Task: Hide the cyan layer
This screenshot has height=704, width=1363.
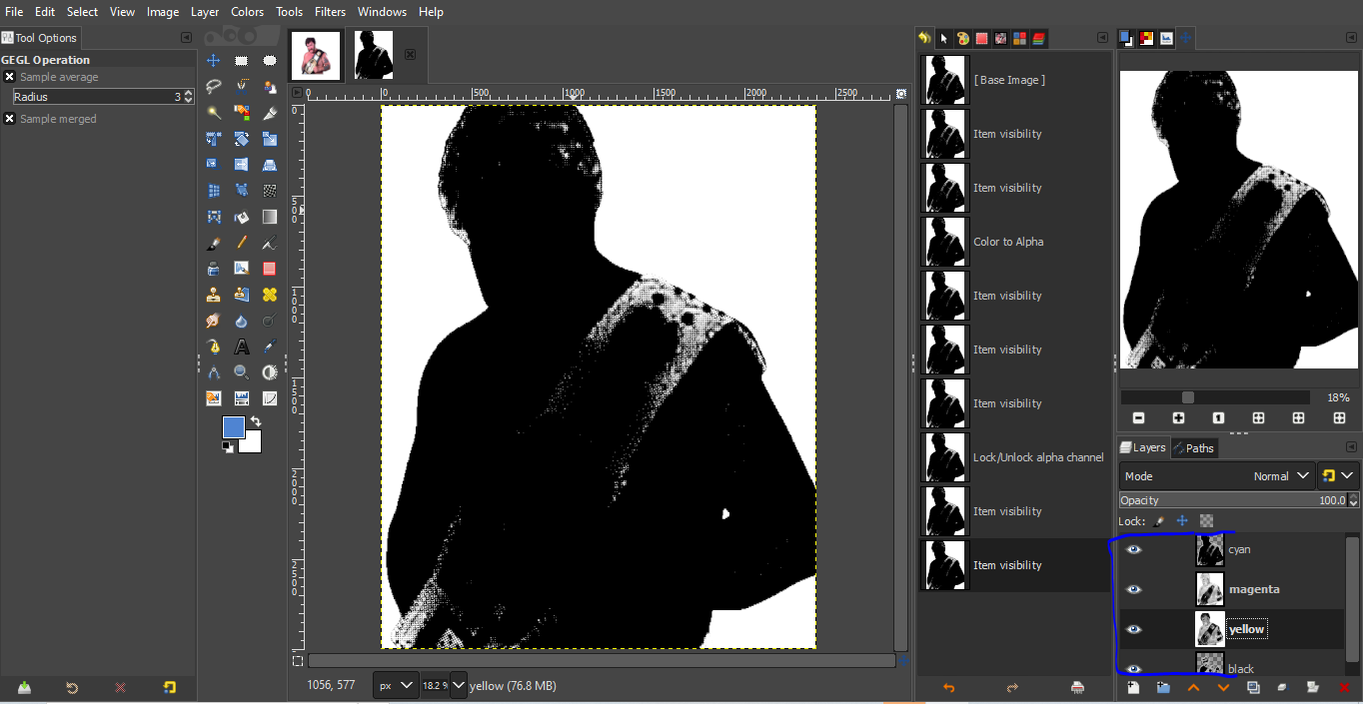Action: click(1134, 549)
